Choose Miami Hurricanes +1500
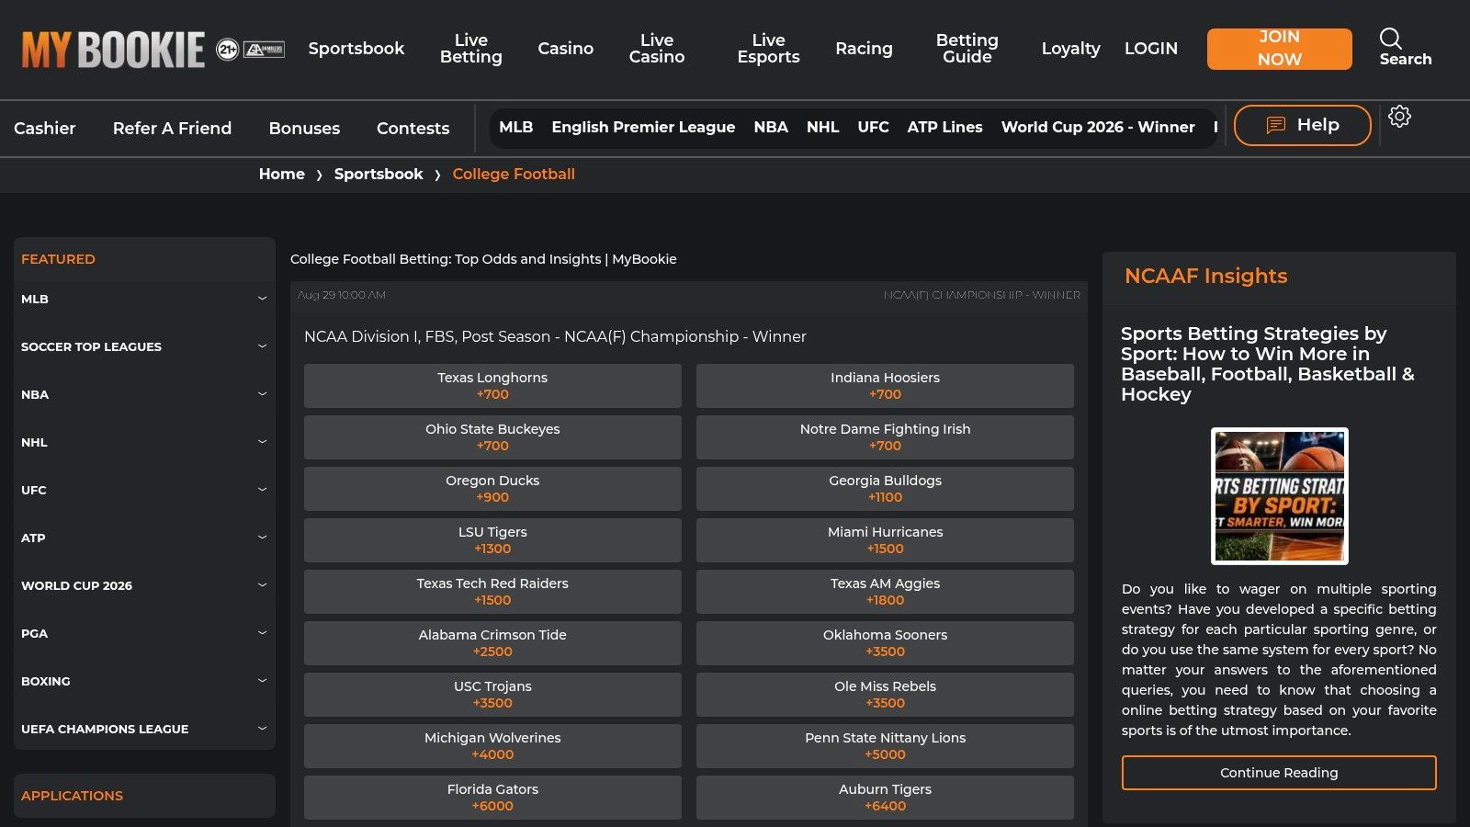1470x827 pixels. 885,540
